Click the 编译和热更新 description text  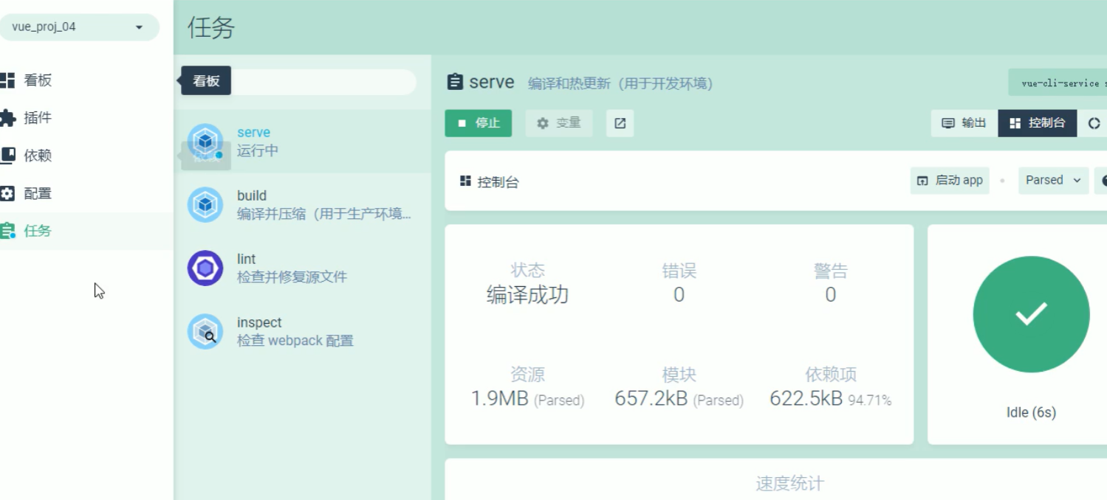pos(620,83)
